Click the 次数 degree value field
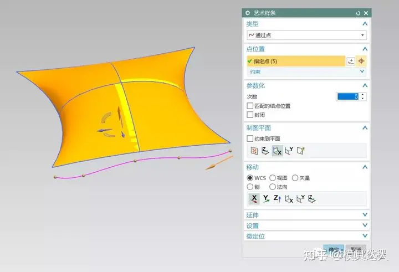399x272 pixels. click(347, 96)
